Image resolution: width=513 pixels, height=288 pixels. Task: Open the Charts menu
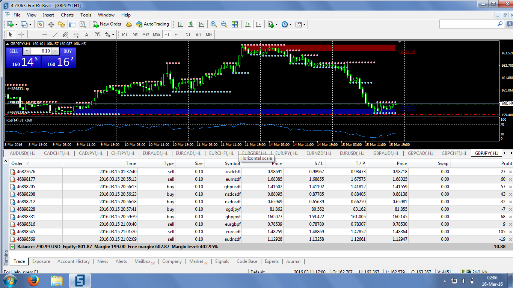tap(67, 15)
